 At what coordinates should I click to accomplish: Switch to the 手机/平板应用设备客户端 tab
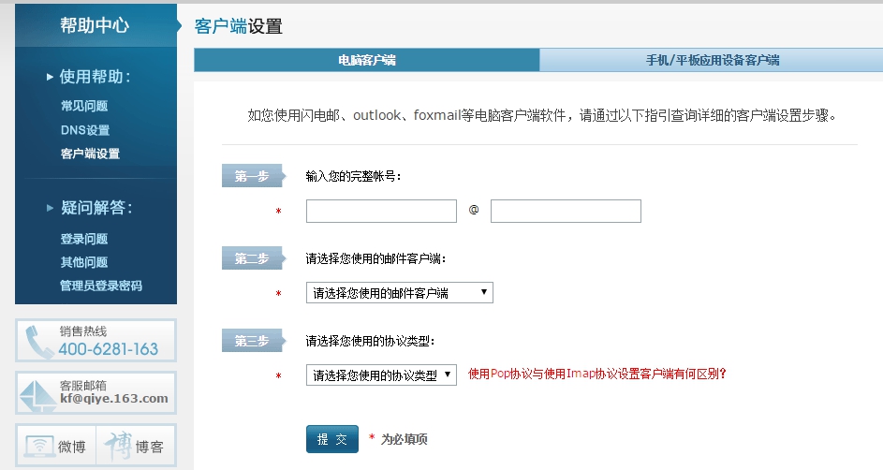[x=712, y=60]
